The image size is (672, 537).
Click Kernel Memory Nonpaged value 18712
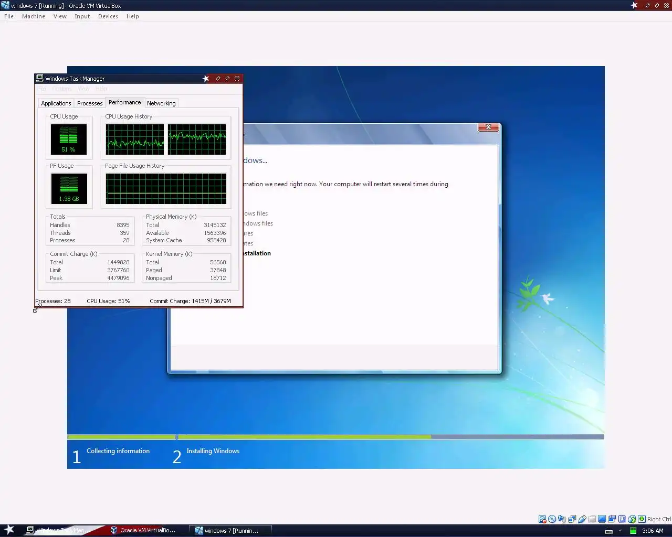coord(218,278)
